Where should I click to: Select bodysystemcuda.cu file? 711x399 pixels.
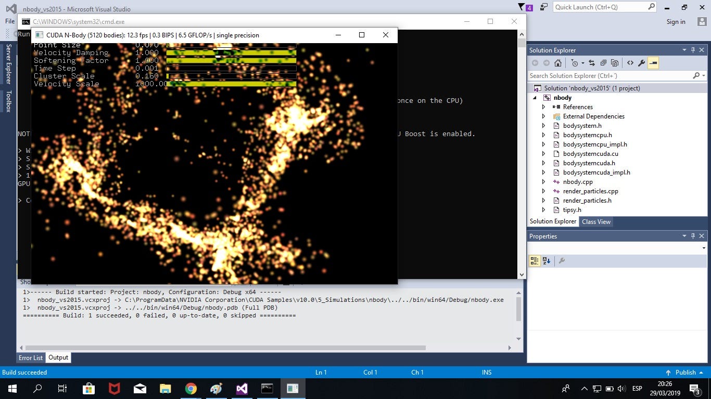click(590, 154)
